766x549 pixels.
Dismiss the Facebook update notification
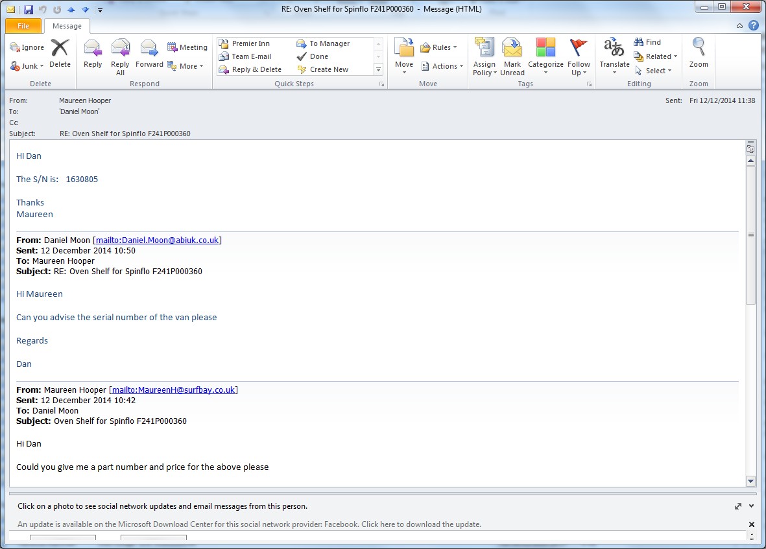[x=752, y=524]
